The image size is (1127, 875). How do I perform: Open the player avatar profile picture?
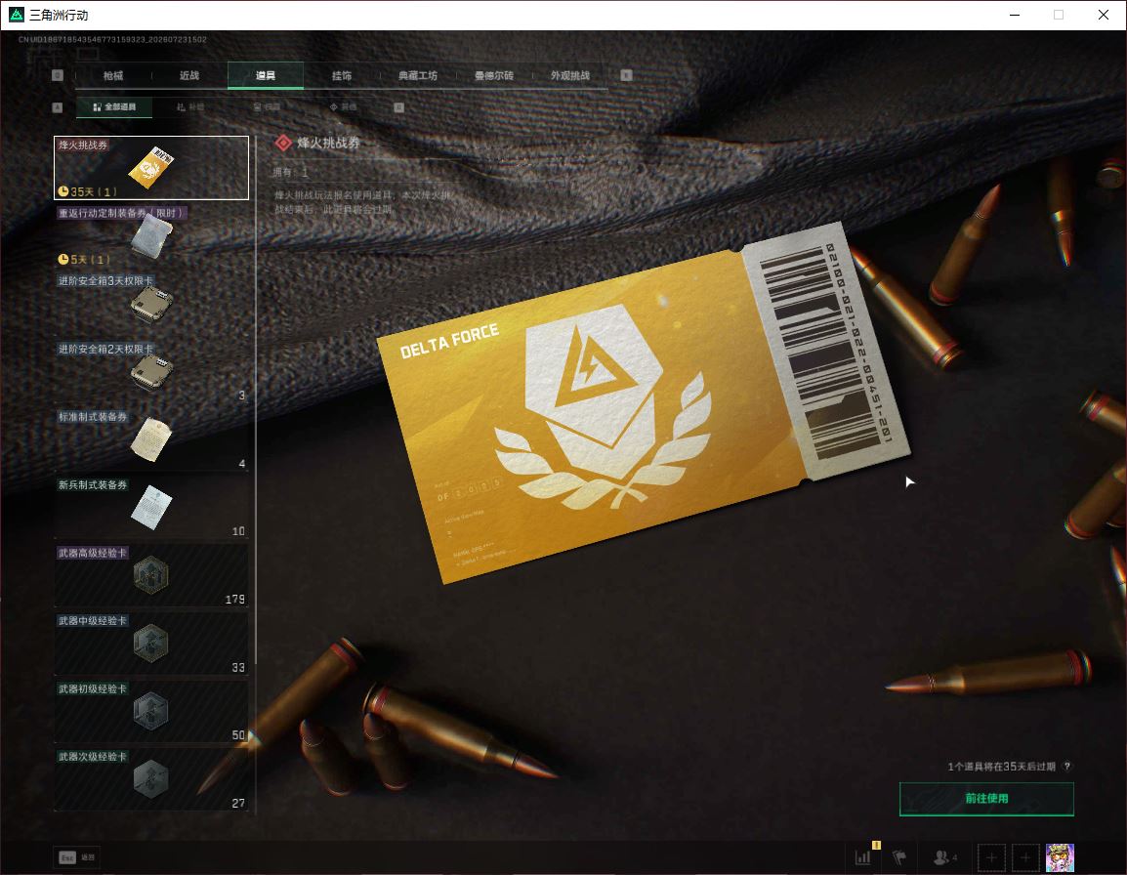coord(1060,857)
